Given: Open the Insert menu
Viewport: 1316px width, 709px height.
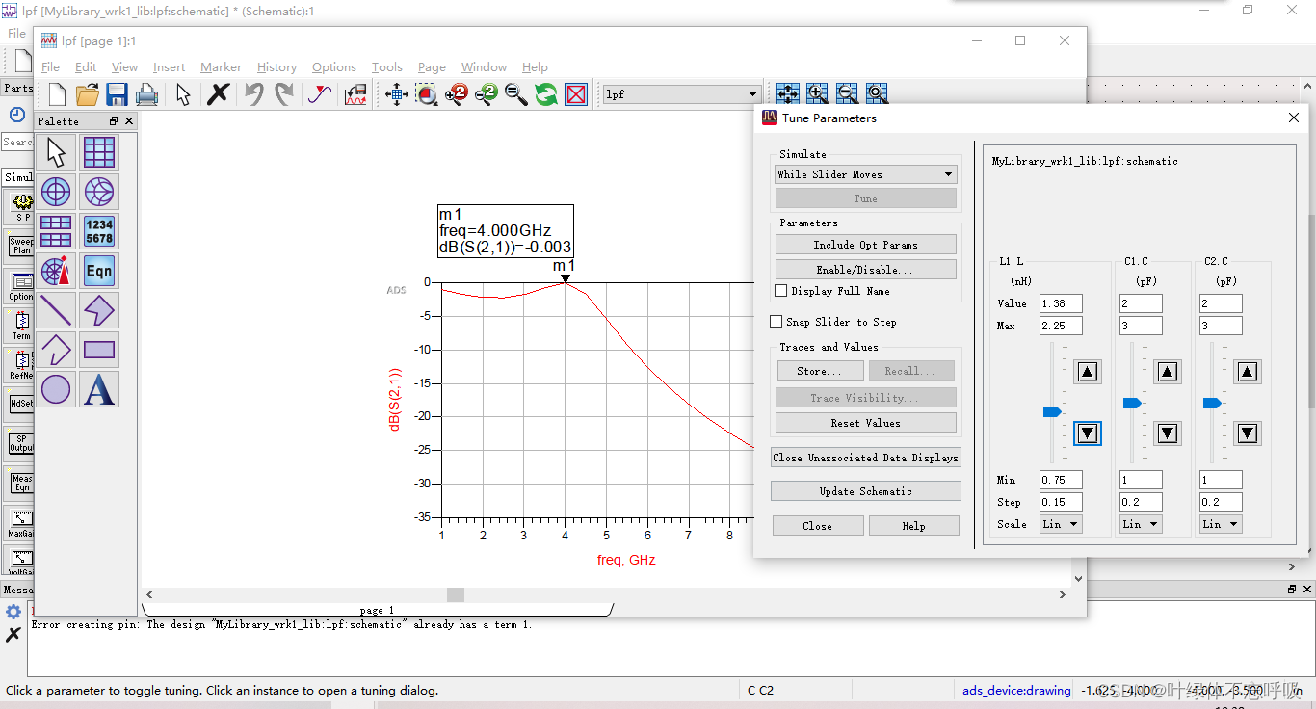Looking at the screenshot, I should [169, 67].
